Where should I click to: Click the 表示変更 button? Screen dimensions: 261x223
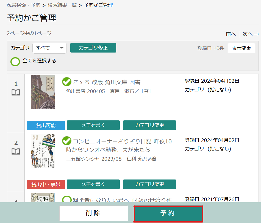[x=241, y=48]
